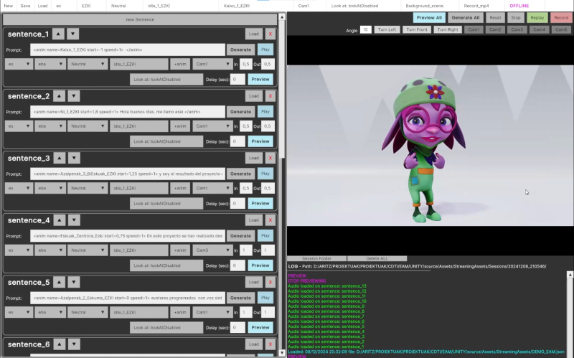Viewport: 574px width, 358px height.
Task: Move sentence_1 up with the arrow
Action: tap(59, 34)
